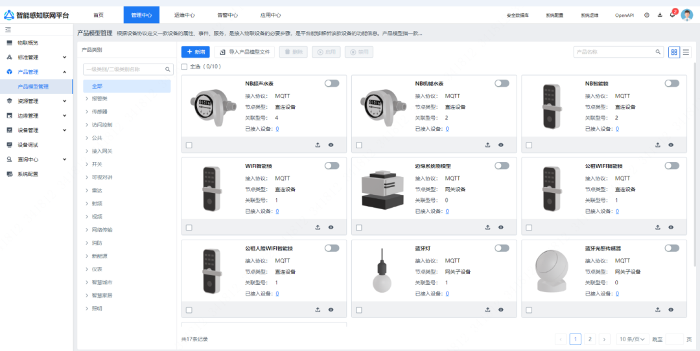View details of 蓝牙光照传感器

pos(671,310)
